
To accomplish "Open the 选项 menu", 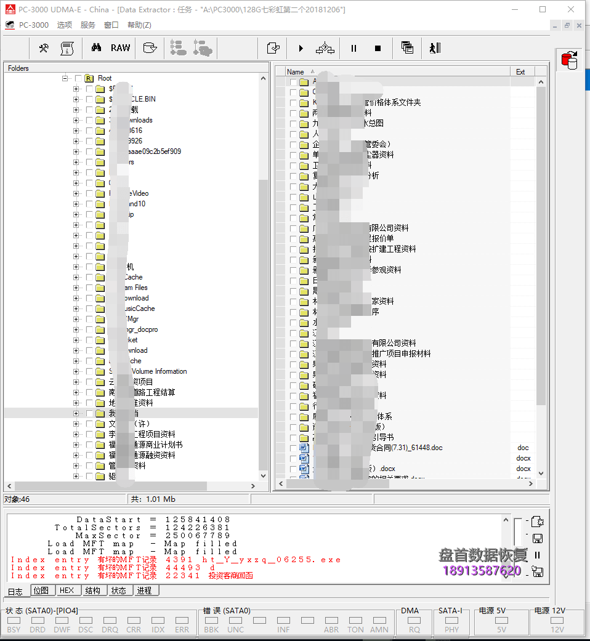I will [65, 25].
